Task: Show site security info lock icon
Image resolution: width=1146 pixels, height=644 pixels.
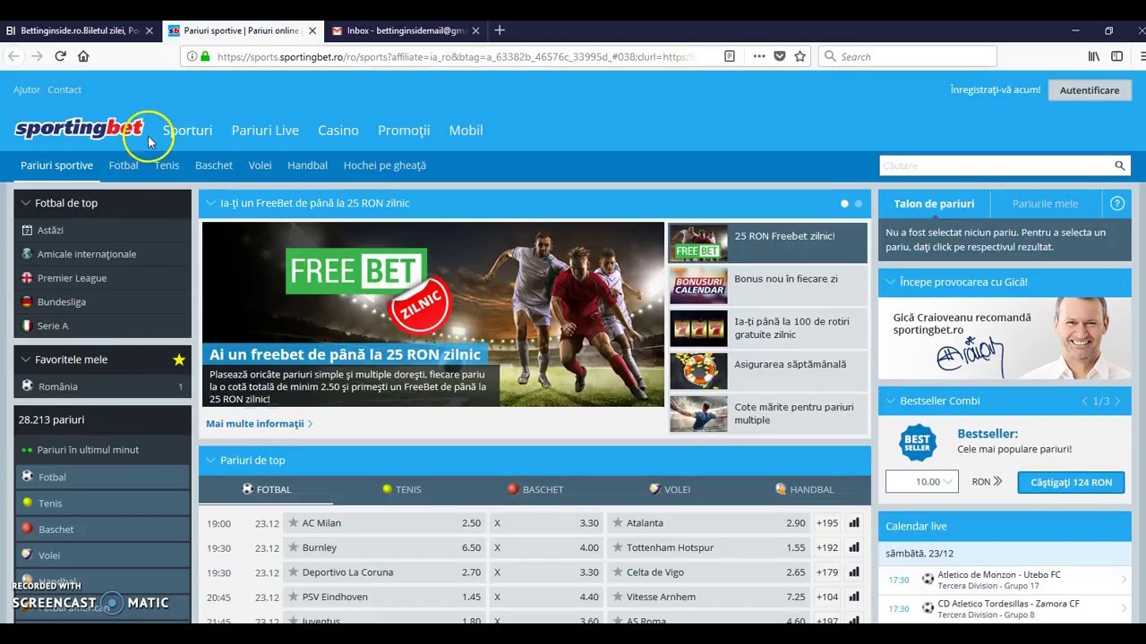Action: click(x=205, y=56)
